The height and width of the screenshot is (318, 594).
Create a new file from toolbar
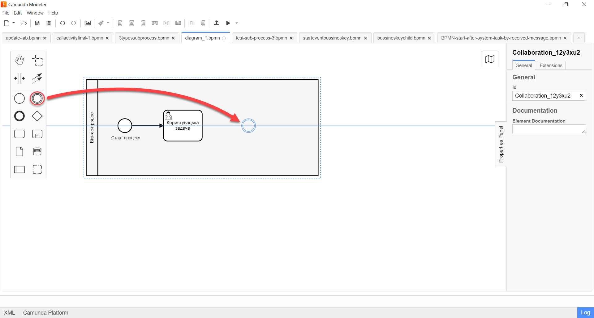click(6, 23)
